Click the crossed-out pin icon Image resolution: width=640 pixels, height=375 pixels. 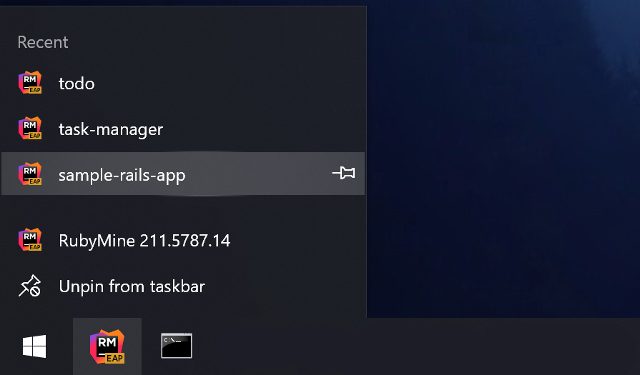tap(30, 286)
